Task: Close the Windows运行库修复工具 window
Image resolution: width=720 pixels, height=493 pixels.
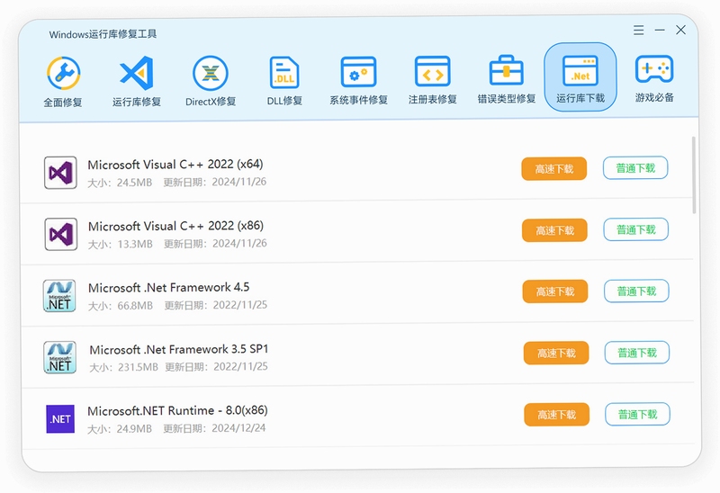Action: [x=681, y=30]
